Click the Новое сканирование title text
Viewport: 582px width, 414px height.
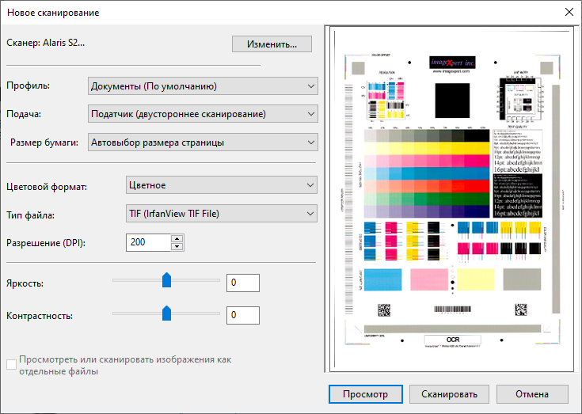click(x=53, y=13)
